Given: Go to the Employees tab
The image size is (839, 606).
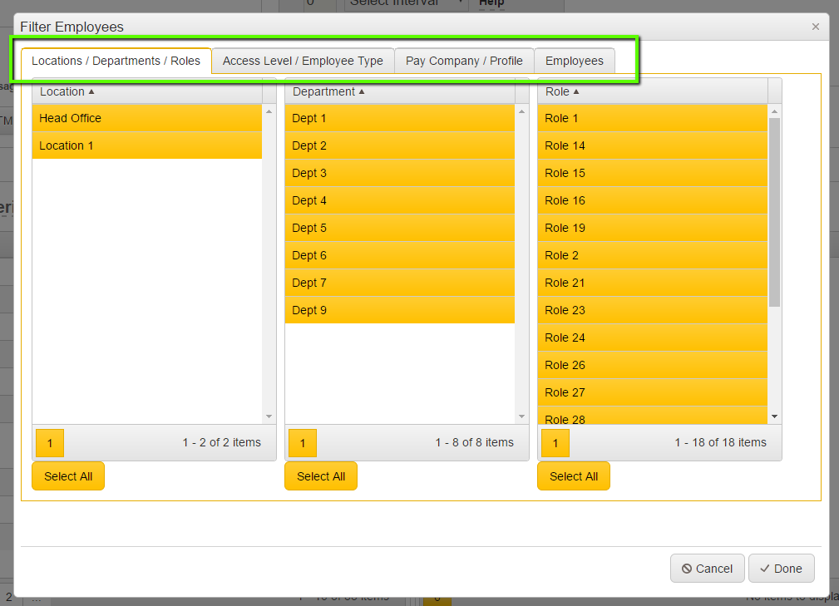Looking at the screenshot, I should click(574, 61).
